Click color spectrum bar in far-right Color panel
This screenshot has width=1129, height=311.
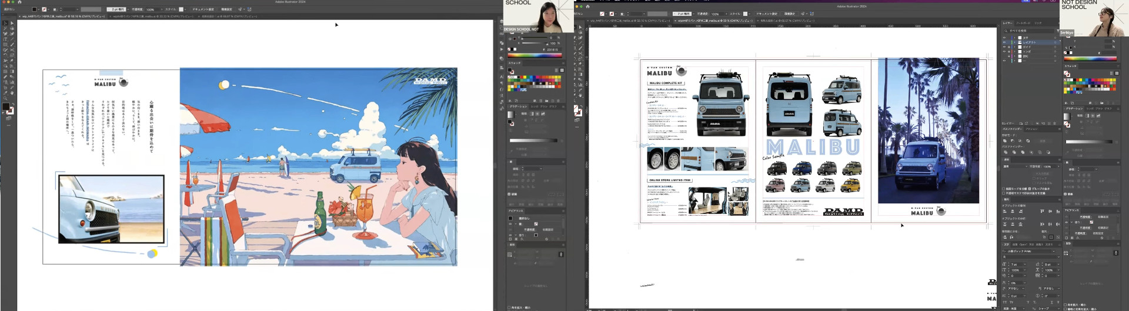[1090, 59]
